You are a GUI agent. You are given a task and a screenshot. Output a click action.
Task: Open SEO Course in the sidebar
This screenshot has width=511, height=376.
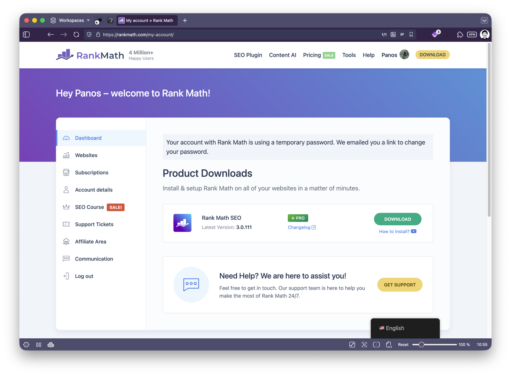89,207
